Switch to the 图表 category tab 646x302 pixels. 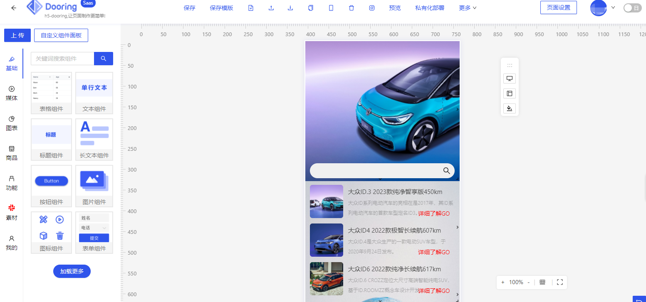click(12, 123)
